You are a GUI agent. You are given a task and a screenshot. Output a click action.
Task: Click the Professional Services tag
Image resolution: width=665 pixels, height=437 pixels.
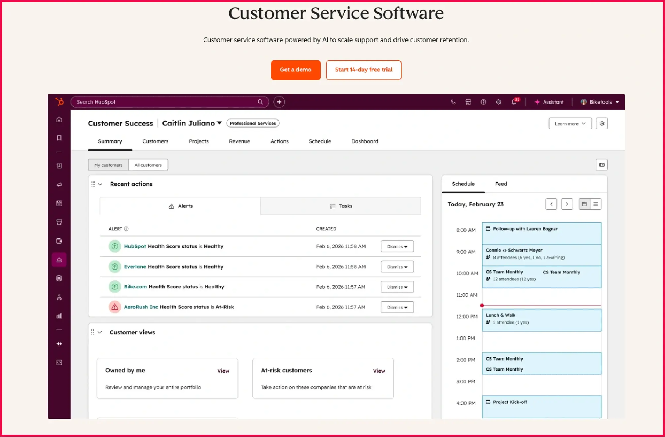[x=253, y=123]
